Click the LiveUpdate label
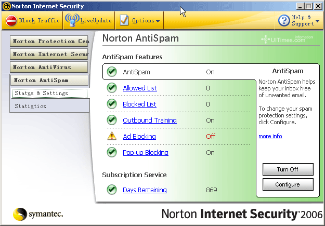Screen dimensions: 325x226 coord(96,20)
